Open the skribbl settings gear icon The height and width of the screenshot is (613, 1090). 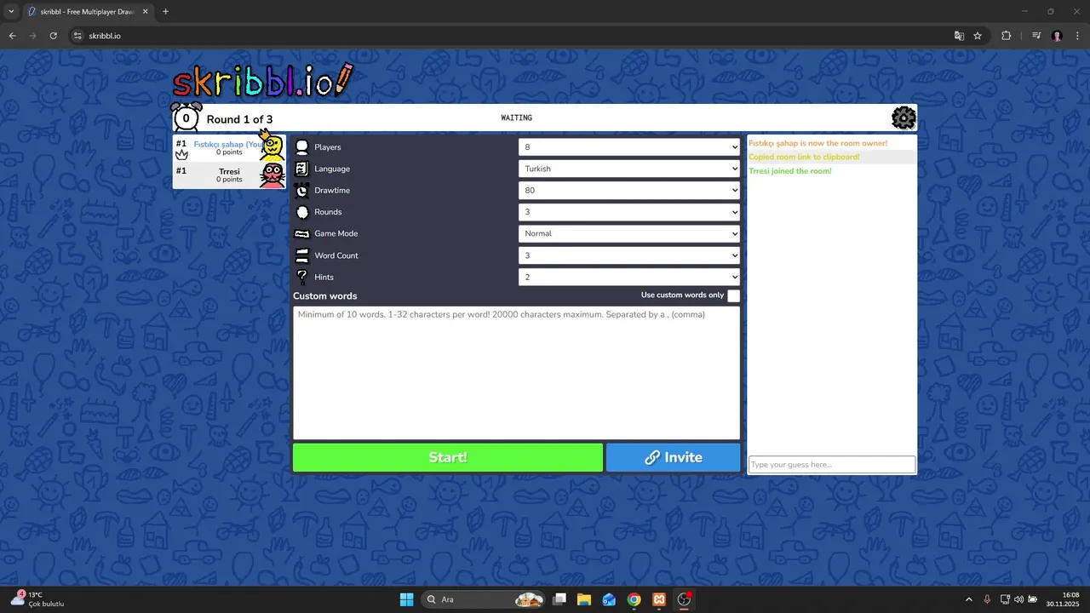click(904, 117)
